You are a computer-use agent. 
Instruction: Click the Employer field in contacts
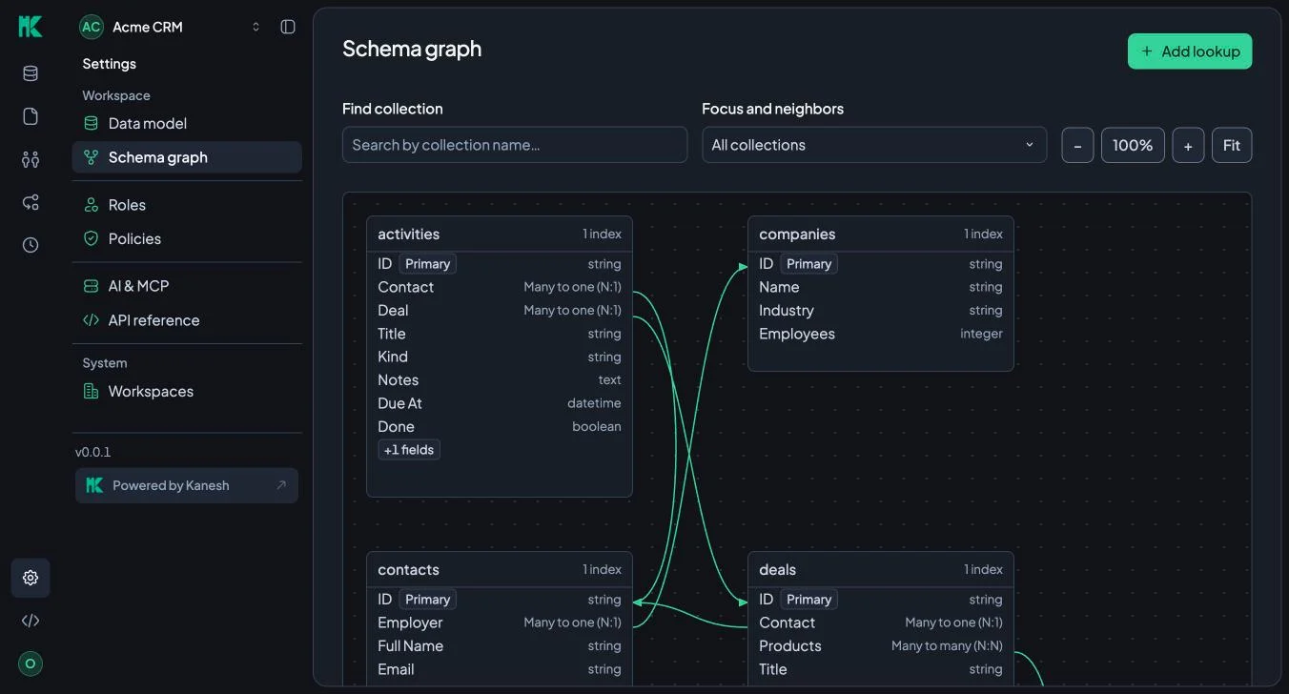point(500,623)
